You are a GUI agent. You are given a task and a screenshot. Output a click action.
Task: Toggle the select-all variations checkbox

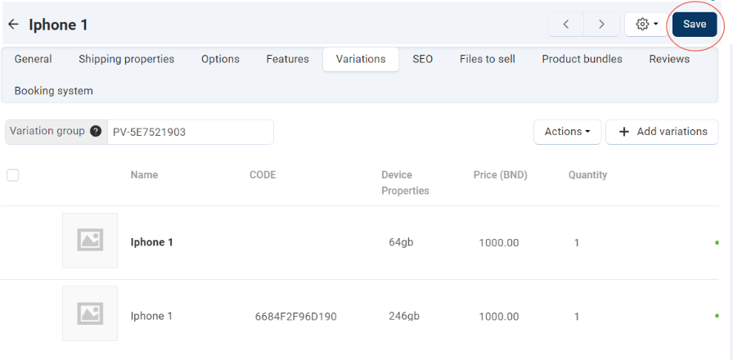coord(13,175)
